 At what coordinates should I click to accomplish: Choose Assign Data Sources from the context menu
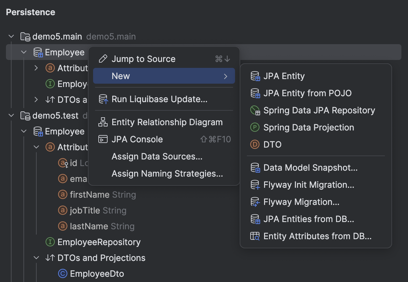pyautogui.click(x=157, y=156)
